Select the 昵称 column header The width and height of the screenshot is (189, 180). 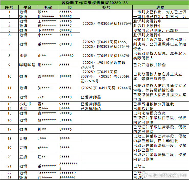tap(48, 7)
